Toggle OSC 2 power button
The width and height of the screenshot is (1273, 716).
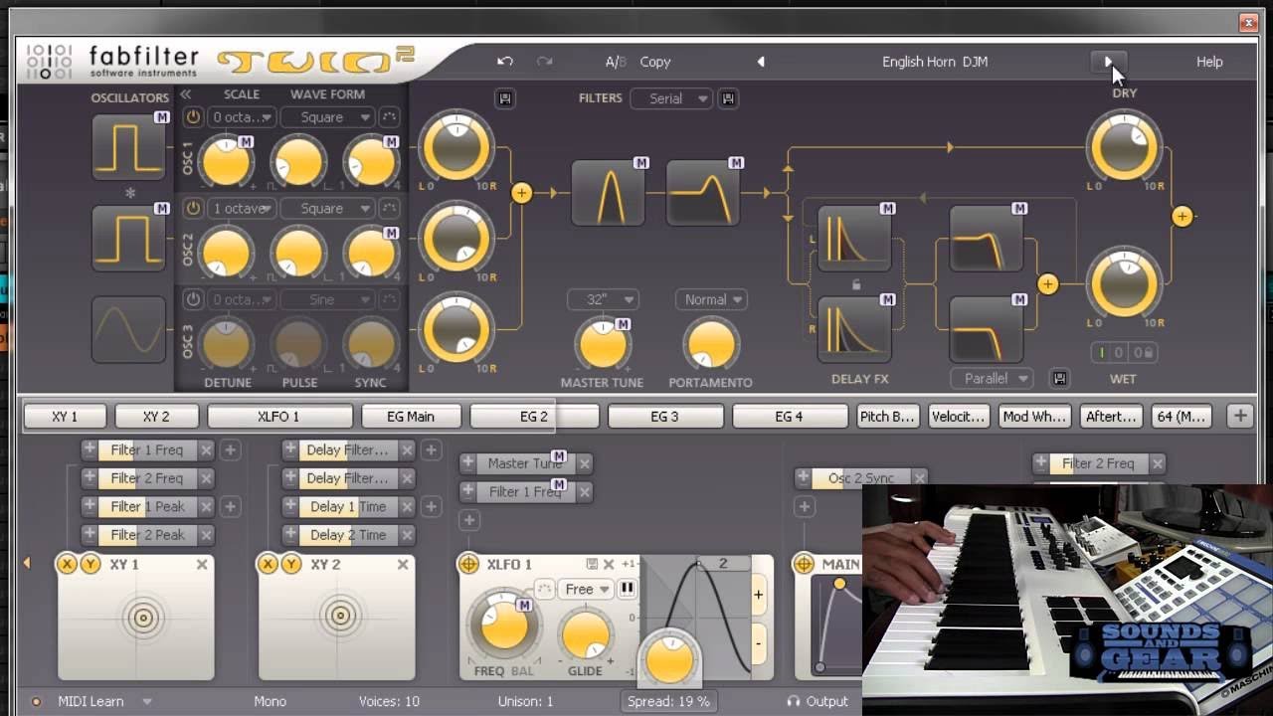[x=193, y=209]
